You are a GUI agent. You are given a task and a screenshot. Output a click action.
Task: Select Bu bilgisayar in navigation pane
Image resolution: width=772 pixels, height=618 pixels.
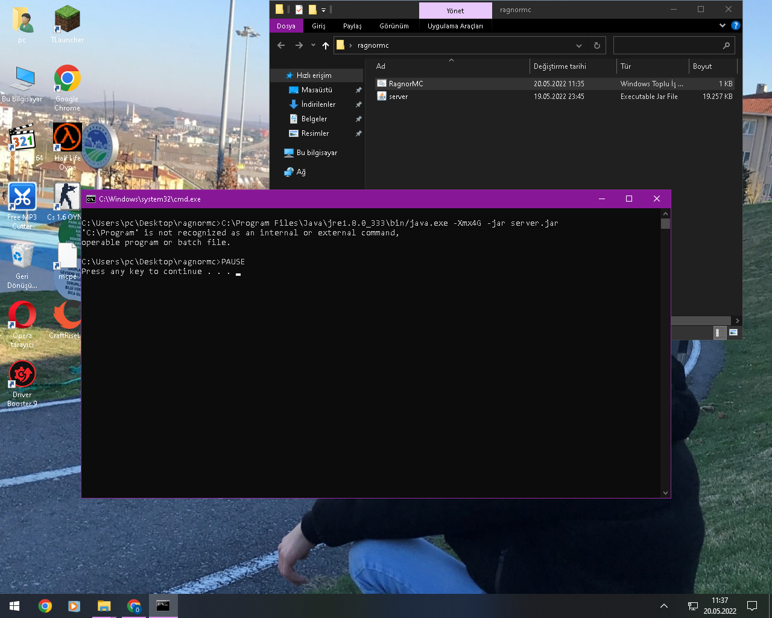317,153
